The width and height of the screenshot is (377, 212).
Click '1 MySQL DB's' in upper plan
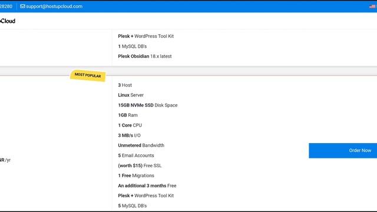(132, 47)
